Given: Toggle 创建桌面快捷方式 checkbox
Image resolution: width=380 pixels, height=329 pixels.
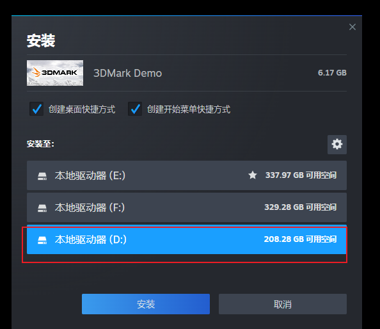Looking at the screenshot, I should pyautogui.click(x=36, y=109).
